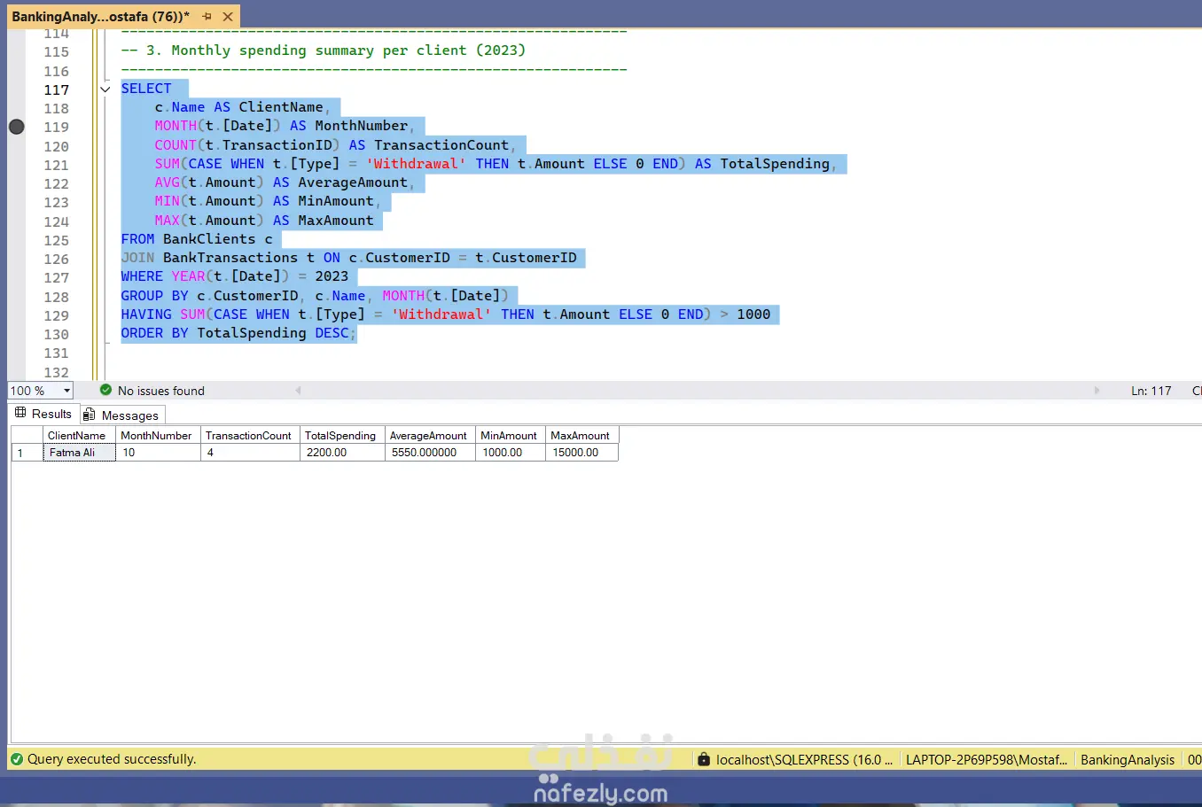Image resolution: width=1202 pixels, height=807 pixels.
Task: Select row 1 via its row header
Action: pos(27,453)
